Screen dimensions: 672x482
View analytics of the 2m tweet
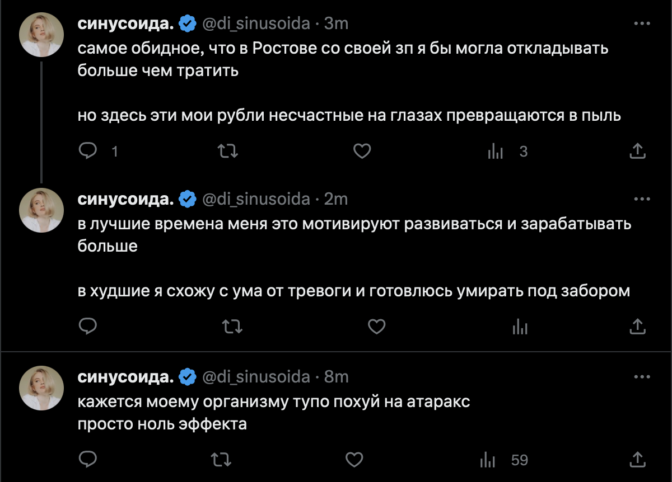(x=520, y=326)
